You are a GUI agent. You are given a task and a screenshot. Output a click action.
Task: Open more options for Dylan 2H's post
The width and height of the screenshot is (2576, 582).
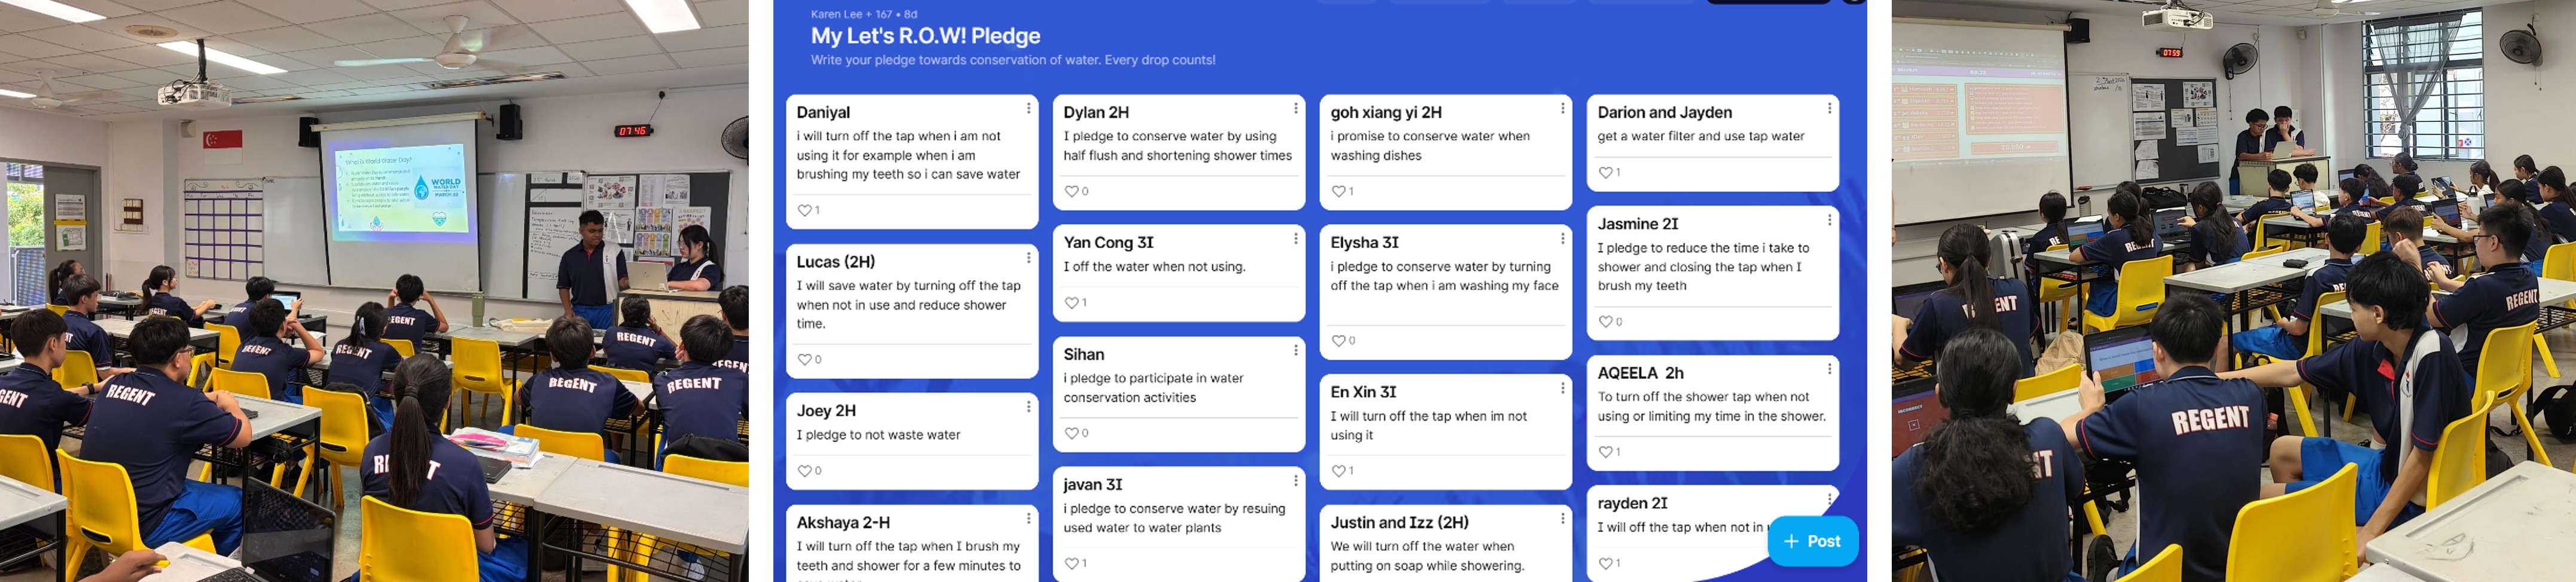click(x=1295, y=109)
